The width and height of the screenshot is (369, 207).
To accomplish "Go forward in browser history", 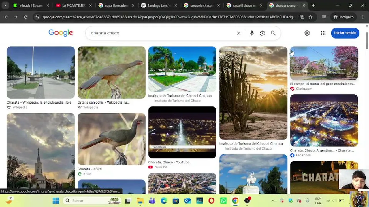I will click(16, 17).
